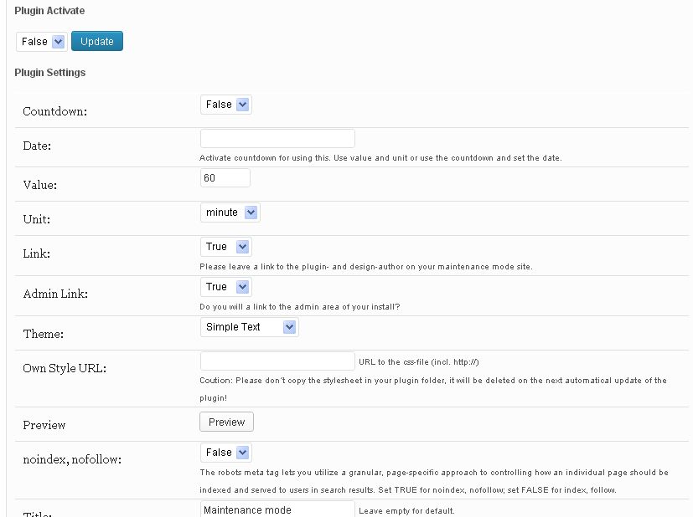Click the Admin Link: row label

[x=55, y=294]
